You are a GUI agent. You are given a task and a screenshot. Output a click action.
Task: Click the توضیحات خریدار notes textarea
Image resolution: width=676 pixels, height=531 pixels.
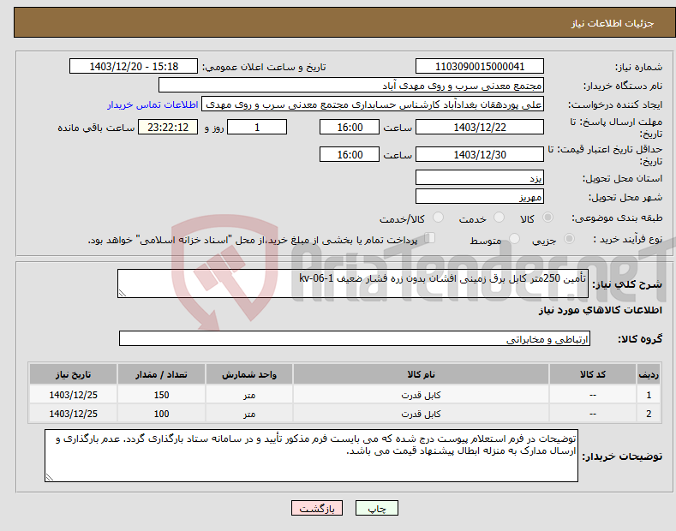[311, 456]
